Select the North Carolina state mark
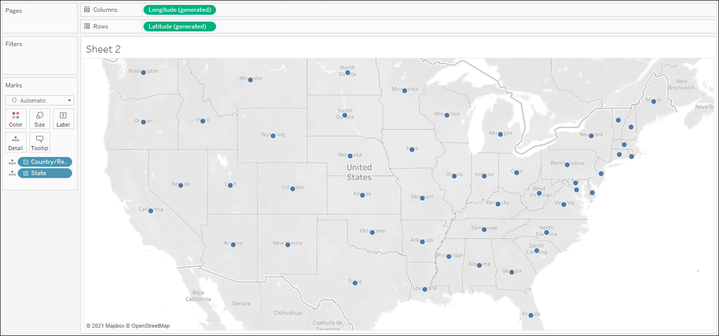Image resolution: width=719 pixels, height=336 pixels. [x=546, y=232]
